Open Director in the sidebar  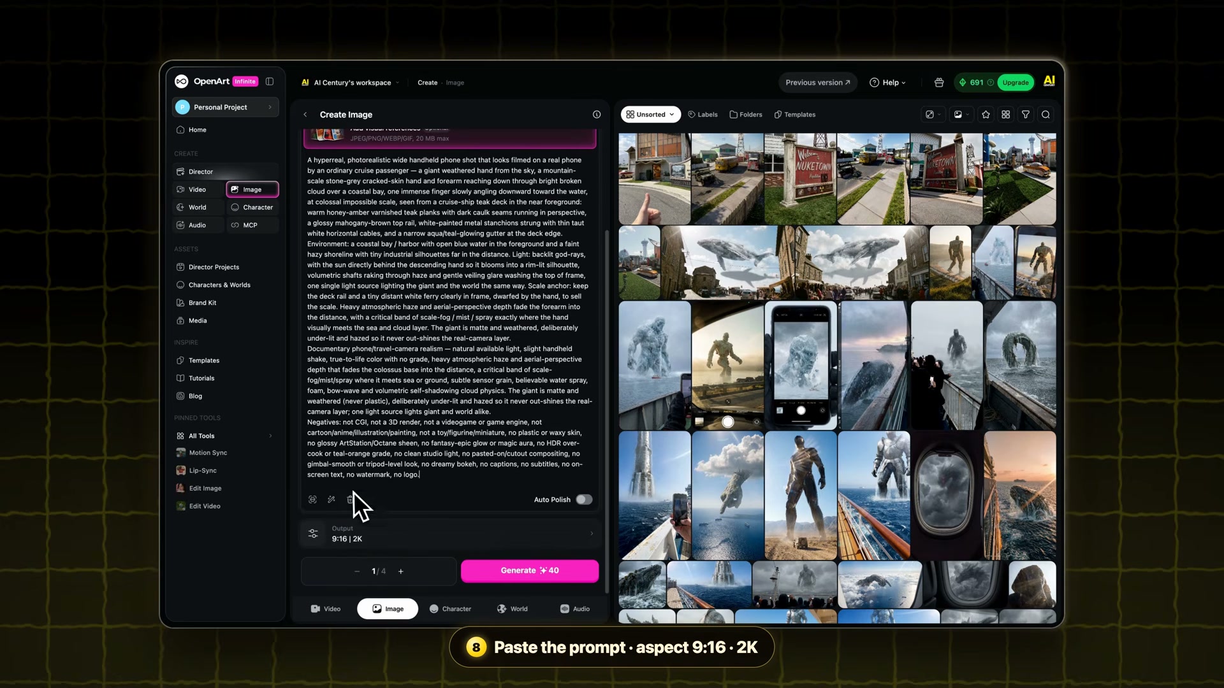(x=226, y=172)
